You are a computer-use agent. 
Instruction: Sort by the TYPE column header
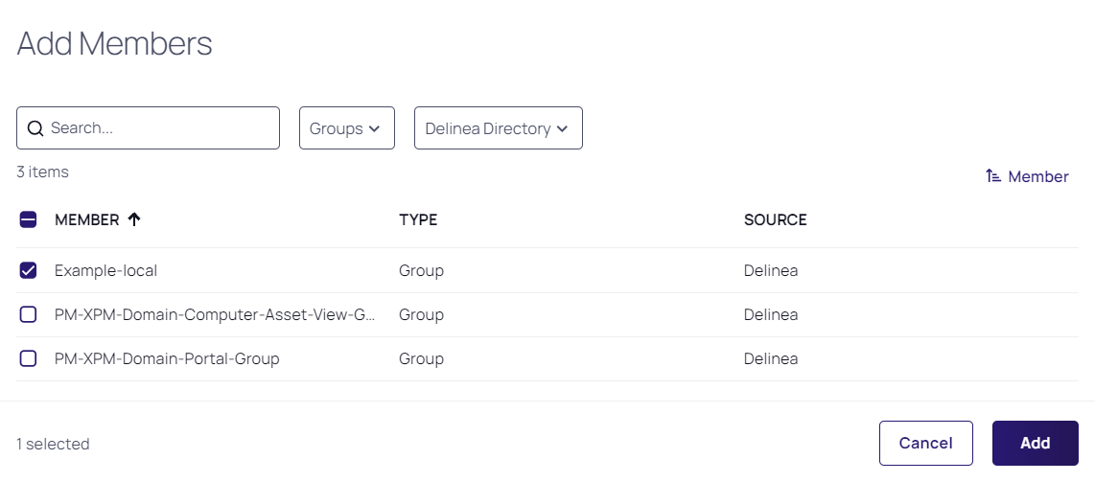pos(418,219)
